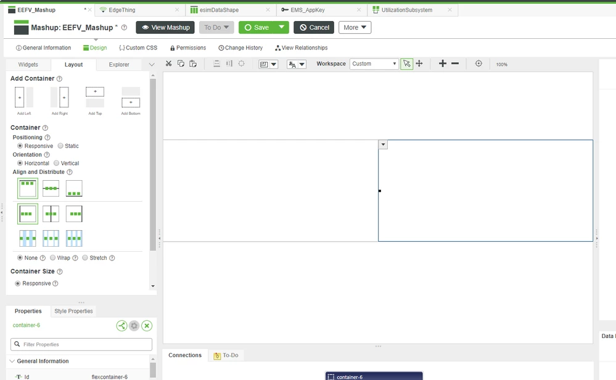Open the To-Do tab in bottom panel
This screenshot has height=380, width=616.
pyautogui.click(x=226, y=356)
